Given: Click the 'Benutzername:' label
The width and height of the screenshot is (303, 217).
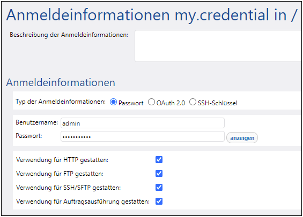Looking at the screenshot, I should tap(36, 122).
